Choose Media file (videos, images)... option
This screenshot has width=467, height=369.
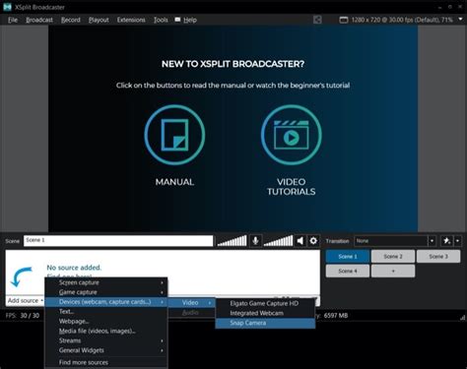(x=106, y=331)
